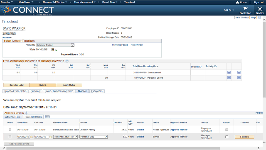
Task: Click the Date input field
Action: (x=43, y=50)
